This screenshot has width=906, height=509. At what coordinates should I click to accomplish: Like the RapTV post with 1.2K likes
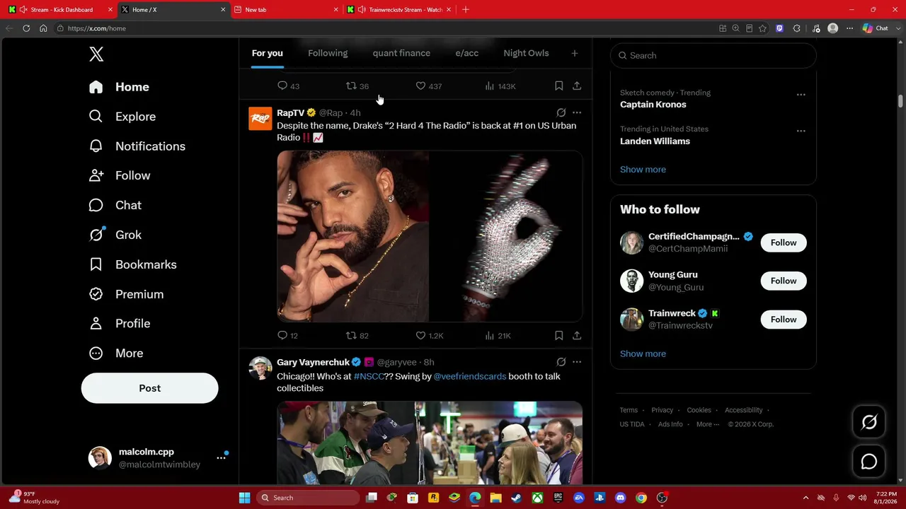click(x=429, y=336)
